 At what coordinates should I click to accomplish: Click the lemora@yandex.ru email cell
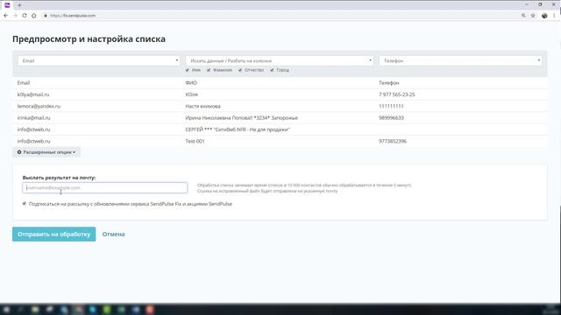(x=39, y=106)
